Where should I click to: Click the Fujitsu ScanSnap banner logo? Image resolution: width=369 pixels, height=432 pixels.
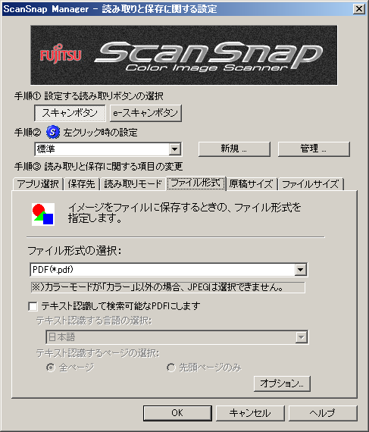pyautogui.click(x=184, y=55)
